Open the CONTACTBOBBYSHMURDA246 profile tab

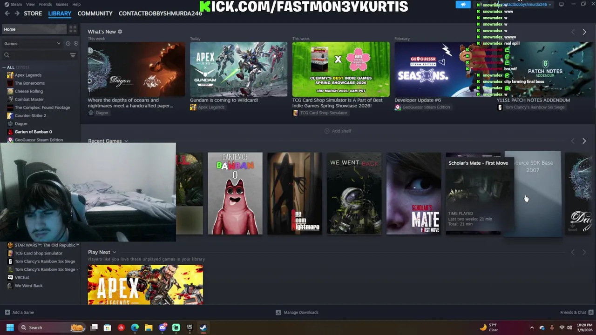point(160,13)
